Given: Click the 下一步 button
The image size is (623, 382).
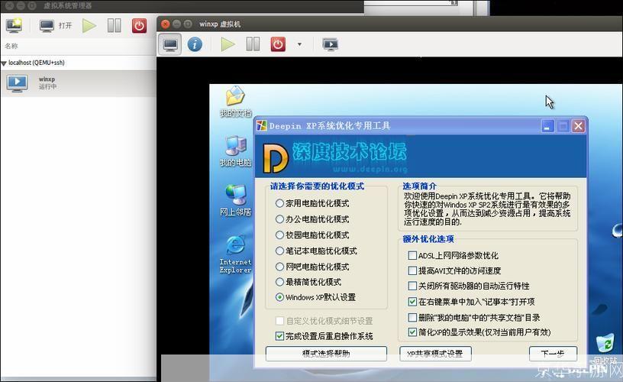Looking at the screenshot, I should pyautogui.click(x=553, y=354).
